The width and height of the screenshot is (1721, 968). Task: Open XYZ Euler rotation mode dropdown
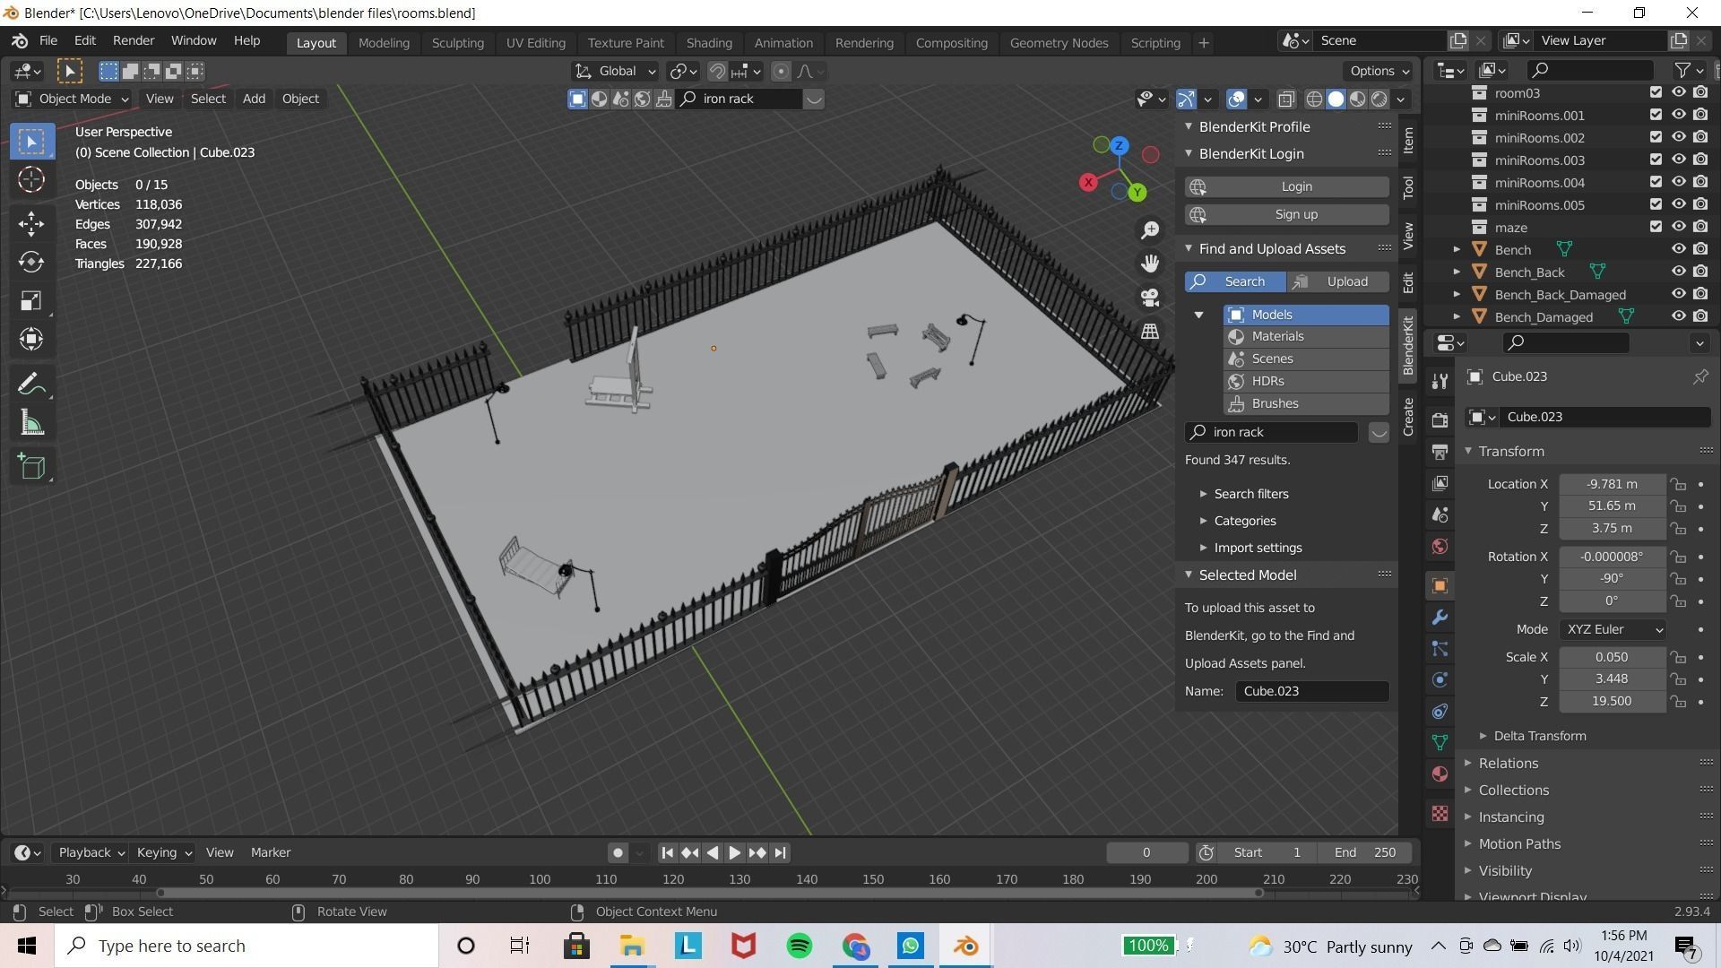point(1613,630)
